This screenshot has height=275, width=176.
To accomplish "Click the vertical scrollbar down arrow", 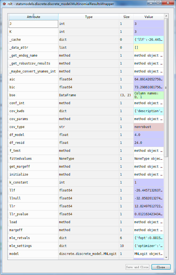I will pos(166,257).
